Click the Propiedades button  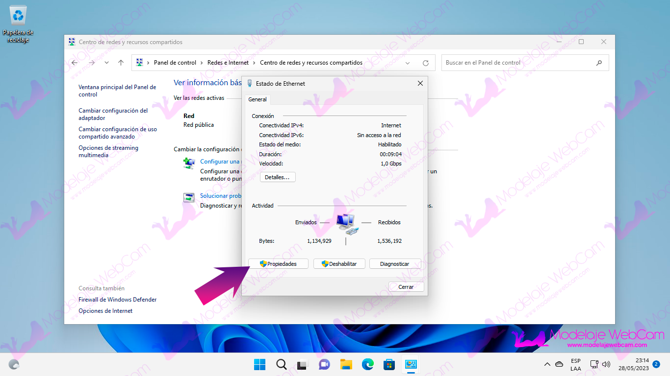pos(279,264)
